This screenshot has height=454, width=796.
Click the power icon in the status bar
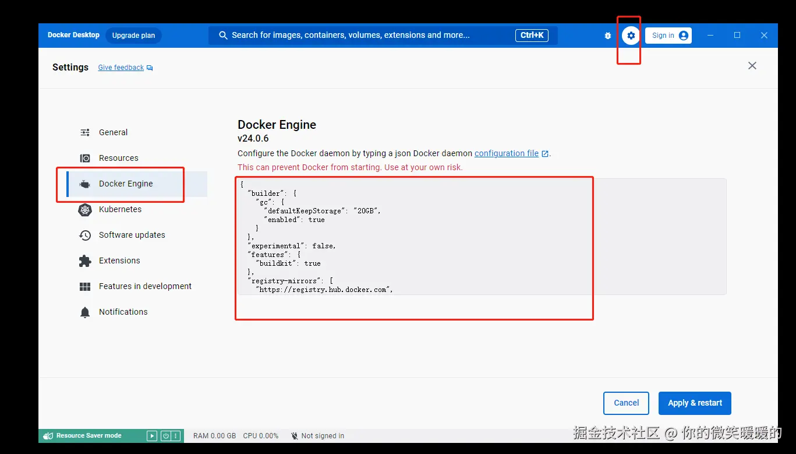coord(165,436)
